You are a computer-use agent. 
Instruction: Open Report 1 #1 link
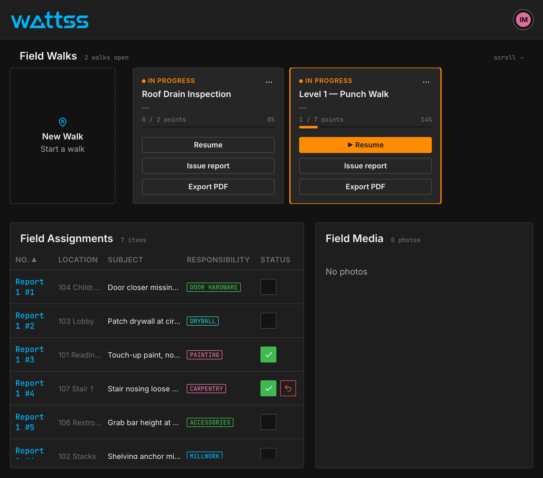(x=30, y=287)
